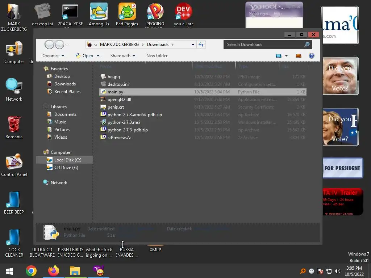Expand the address bar history dropdown arrow
The image size is (371, 278).
pos(193,45)
